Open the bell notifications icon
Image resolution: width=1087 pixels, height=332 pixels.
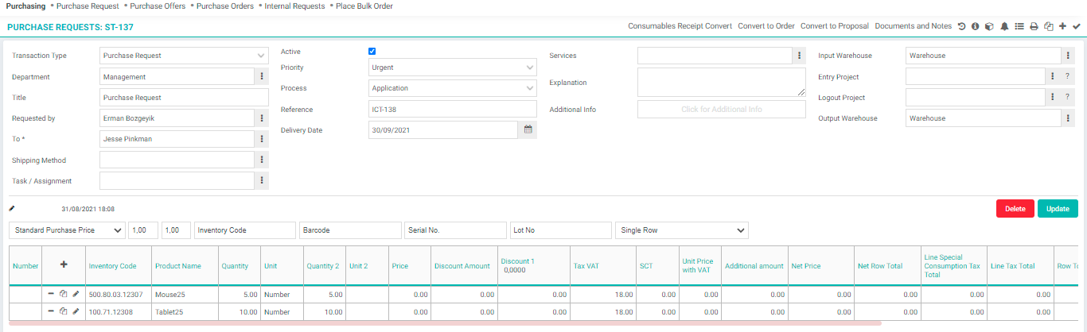point(1004,26)
